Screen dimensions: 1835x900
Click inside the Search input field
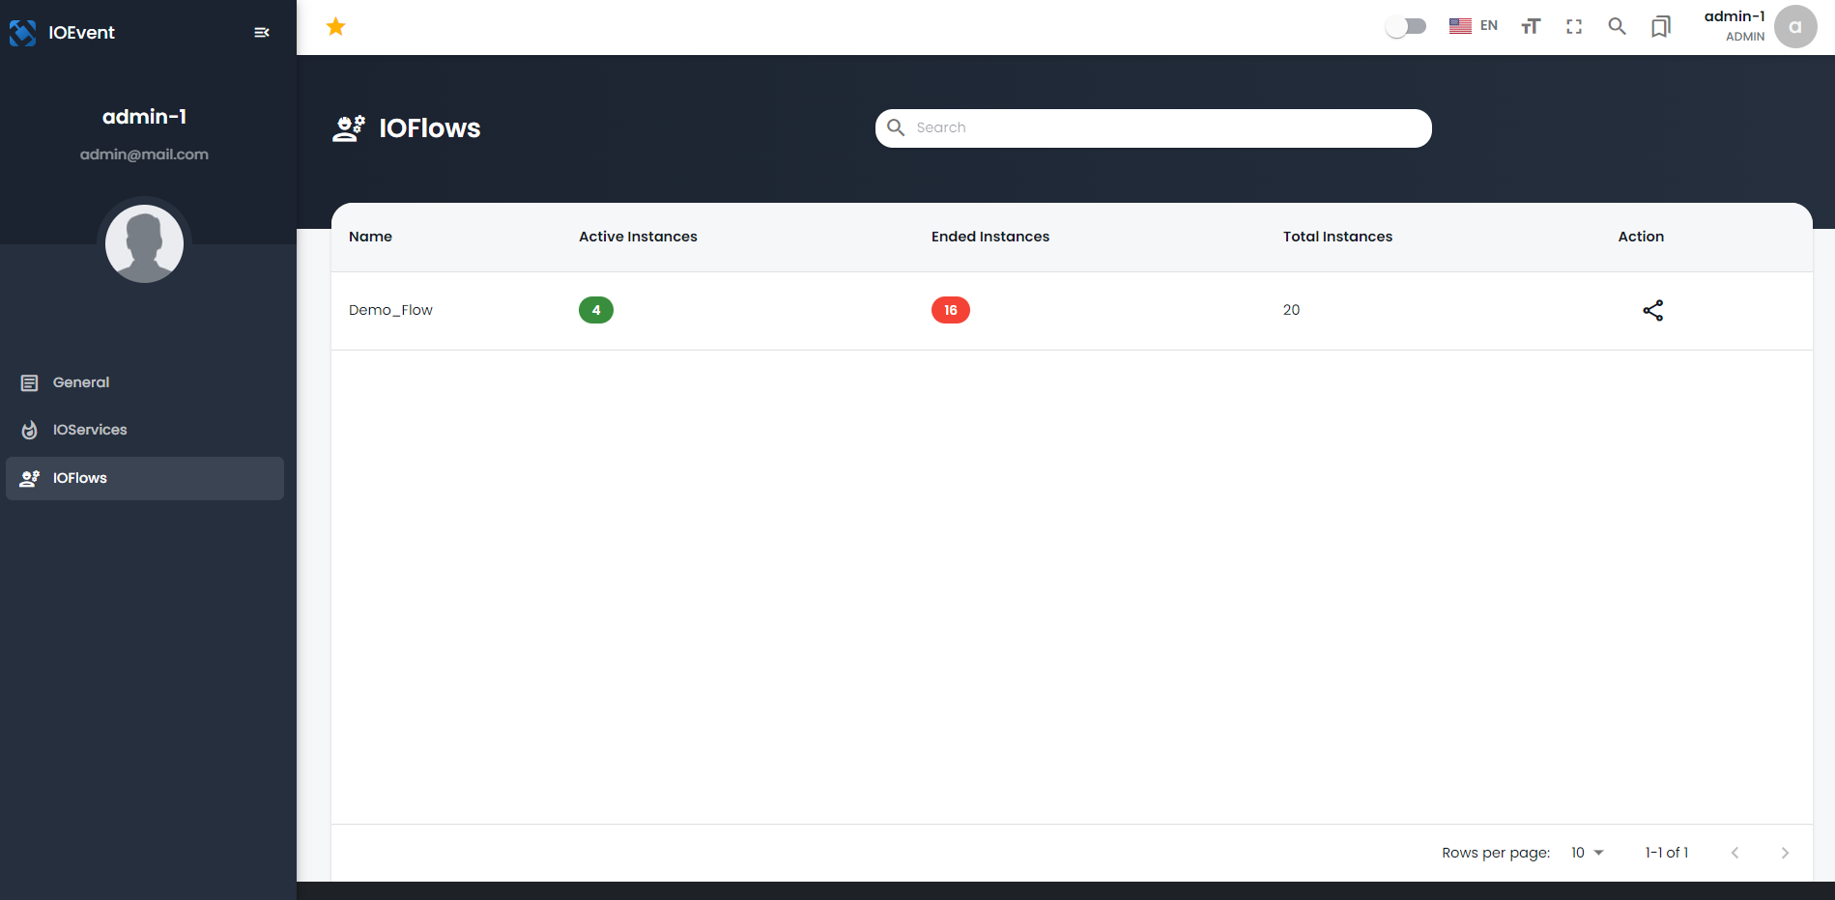pyautogui.click(x=1152, y=127)
